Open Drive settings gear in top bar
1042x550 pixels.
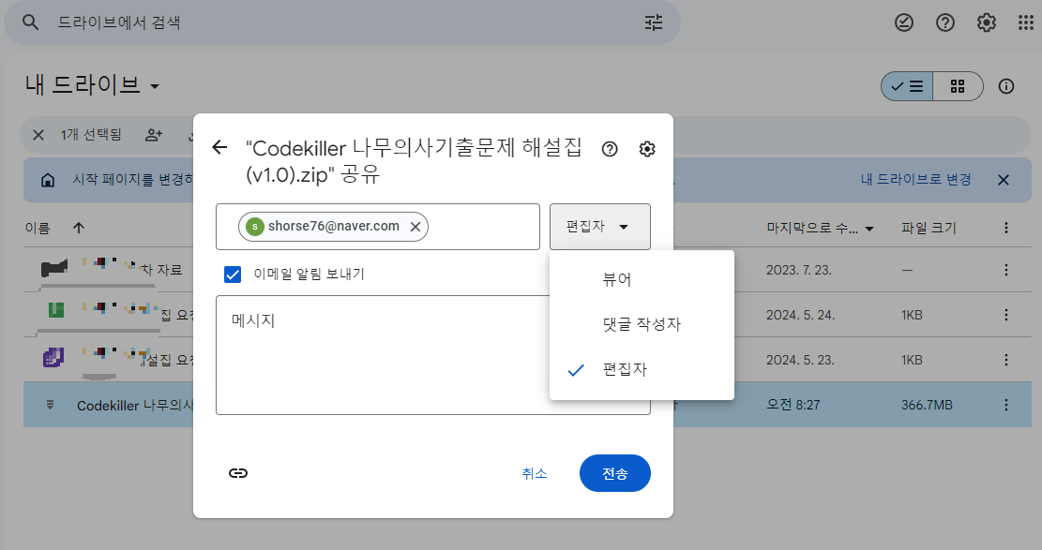pyautogui.click(x=986, y=22)
